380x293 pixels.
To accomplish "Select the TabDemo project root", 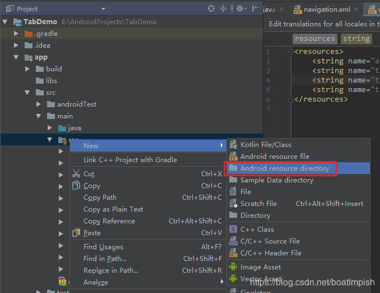I will tap(40, 22).
